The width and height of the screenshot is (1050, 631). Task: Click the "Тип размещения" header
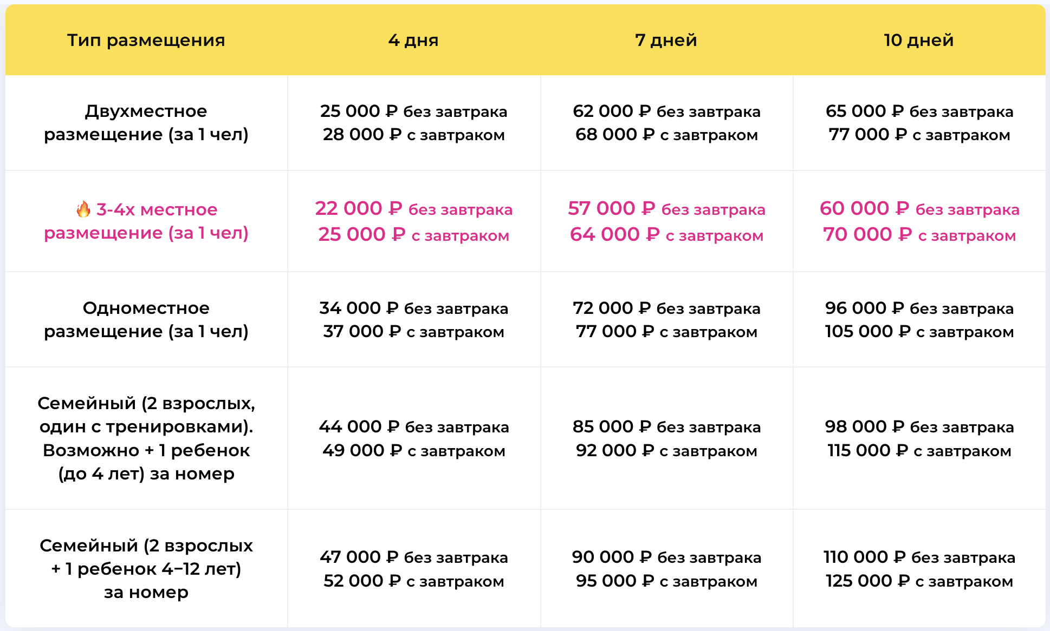pos(146,40)
